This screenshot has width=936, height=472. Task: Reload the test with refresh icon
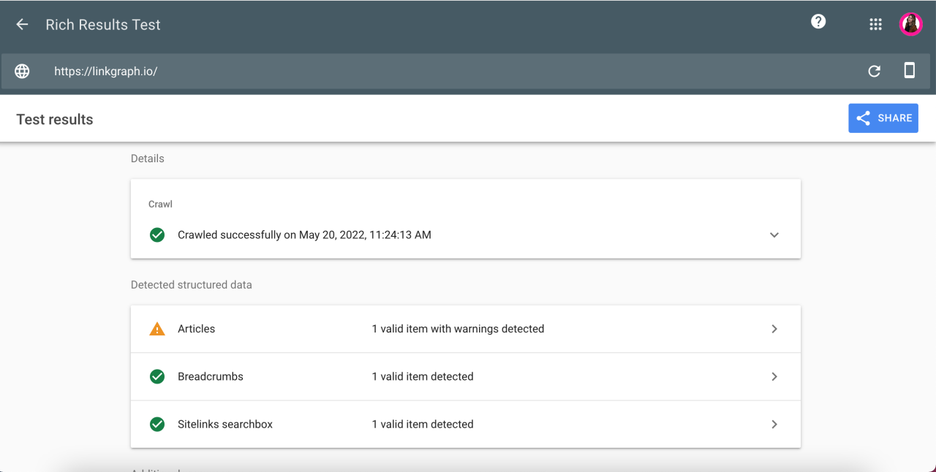click(x=874, y=71)
